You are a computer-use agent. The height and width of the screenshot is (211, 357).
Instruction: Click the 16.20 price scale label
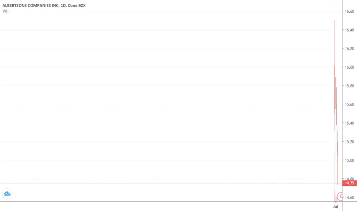[349, 49]
